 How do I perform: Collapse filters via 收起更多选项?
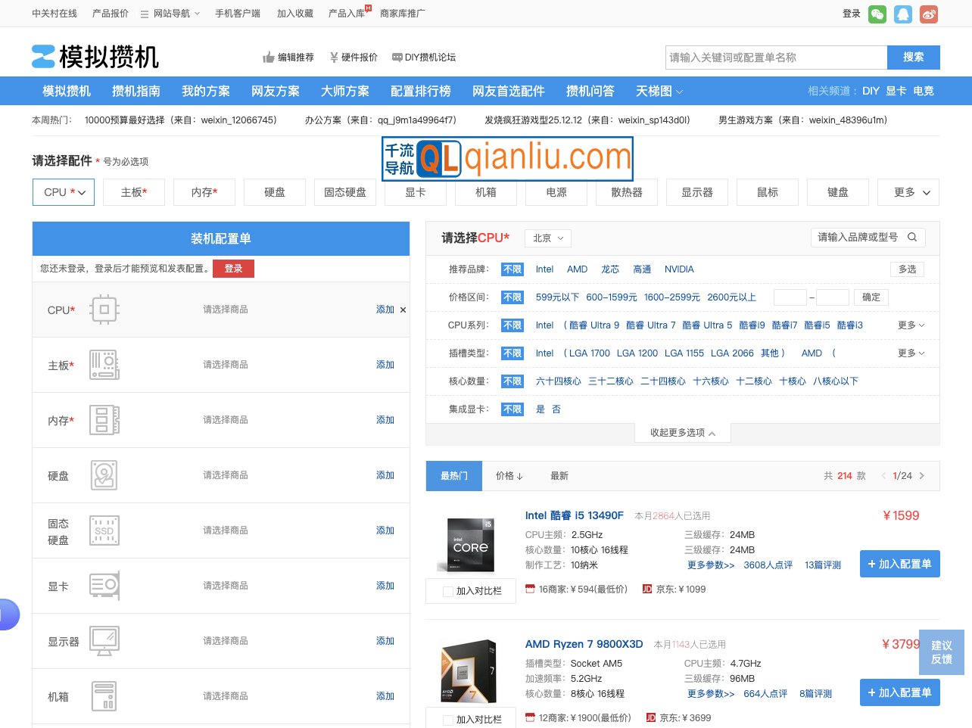coord(682,433)
